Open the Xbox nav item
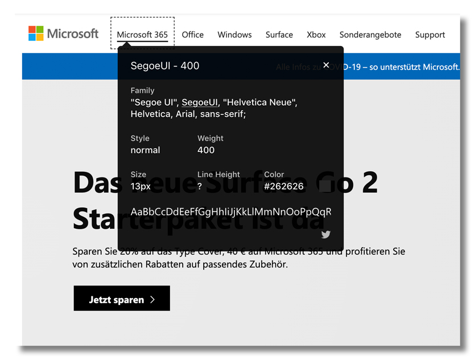The width and height of the screenshot is (475, 359). (316, 35)
